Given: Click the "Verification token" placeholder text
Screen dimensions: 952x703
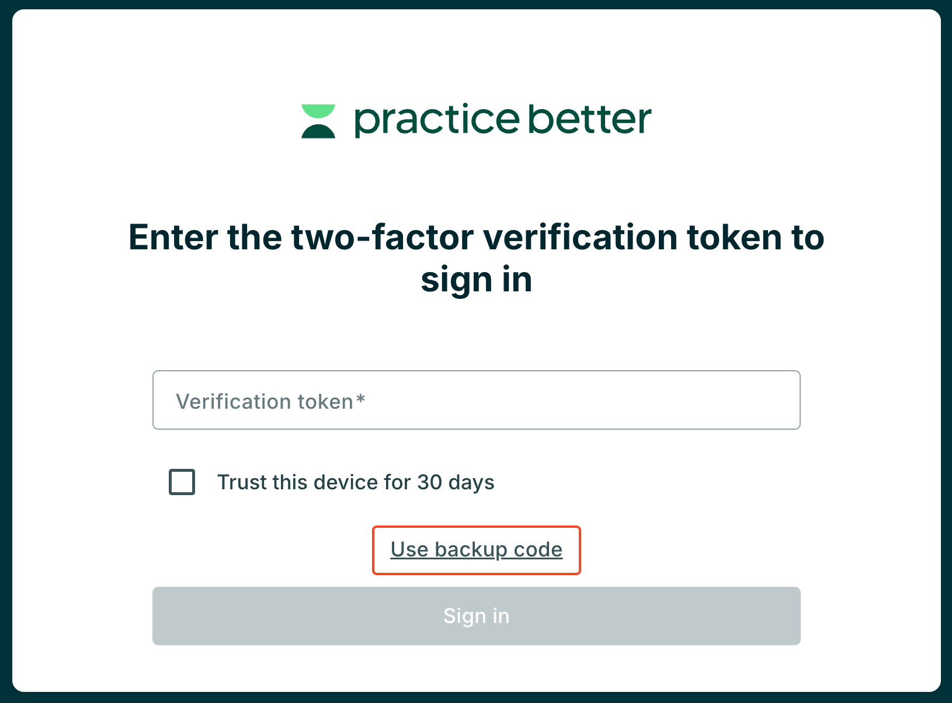Looking at the screenshot, I should point(265,402).
